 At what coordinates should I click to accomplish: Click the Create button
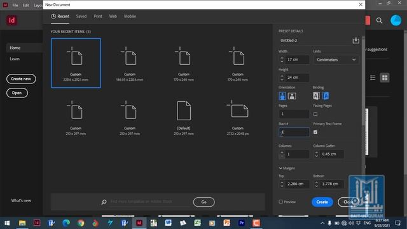click(x=322, y=202)
